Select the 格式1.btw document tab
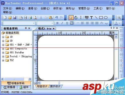Viewport: 125px width, 95px height. [46, 28]
